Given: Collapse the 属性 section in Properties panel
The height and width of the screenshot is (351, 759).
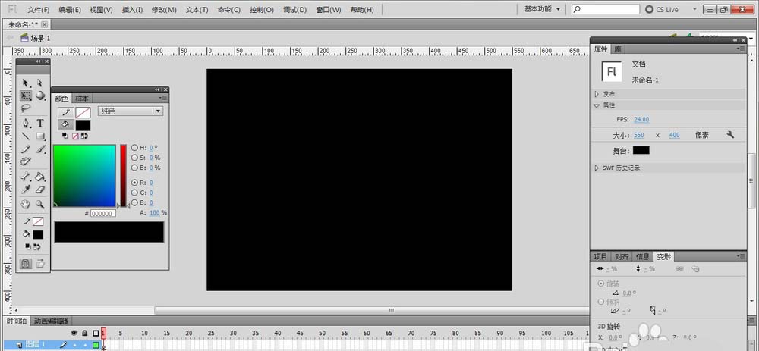Looking at the screenshot, I should point(597,105).
